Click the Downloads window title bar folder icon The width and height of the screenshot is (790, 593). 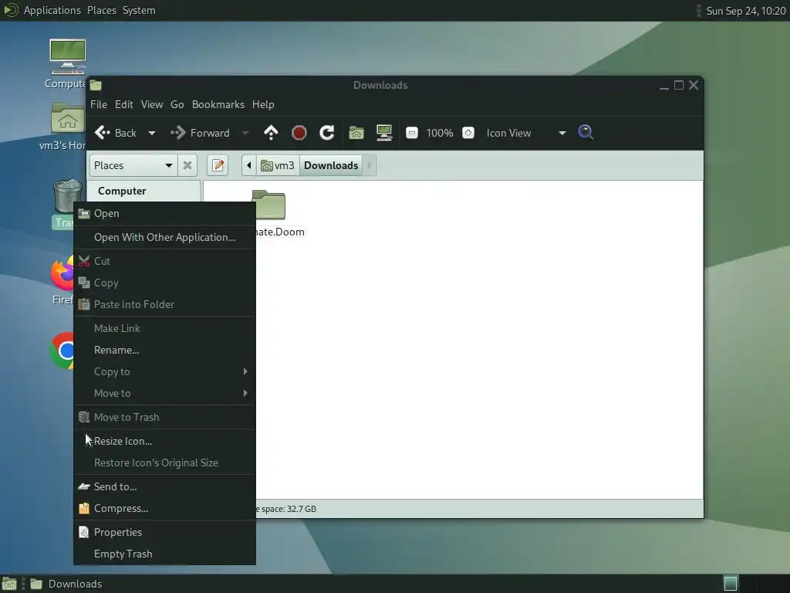tap(96, 85)
